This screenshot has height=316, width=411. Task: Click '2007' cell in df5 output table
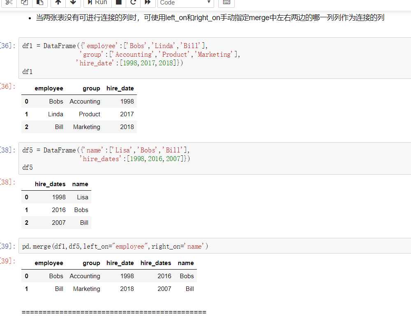coord(59,222)
